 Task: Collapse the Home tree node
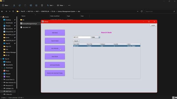(1, 17)
